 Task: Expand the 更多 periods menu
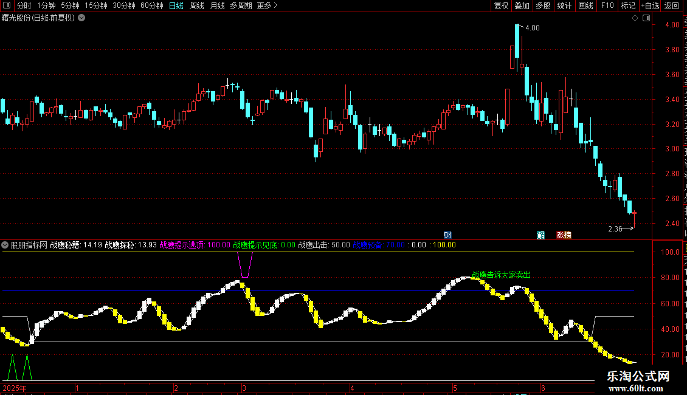click(267, 5)
